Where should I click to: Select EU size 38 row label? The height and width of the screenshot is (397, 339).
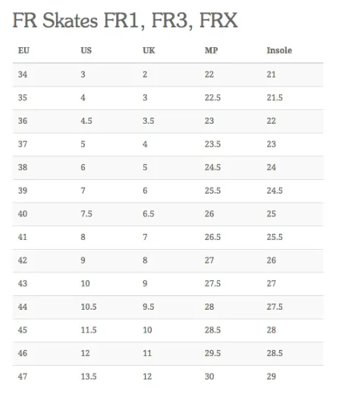(x=23, y=167)
